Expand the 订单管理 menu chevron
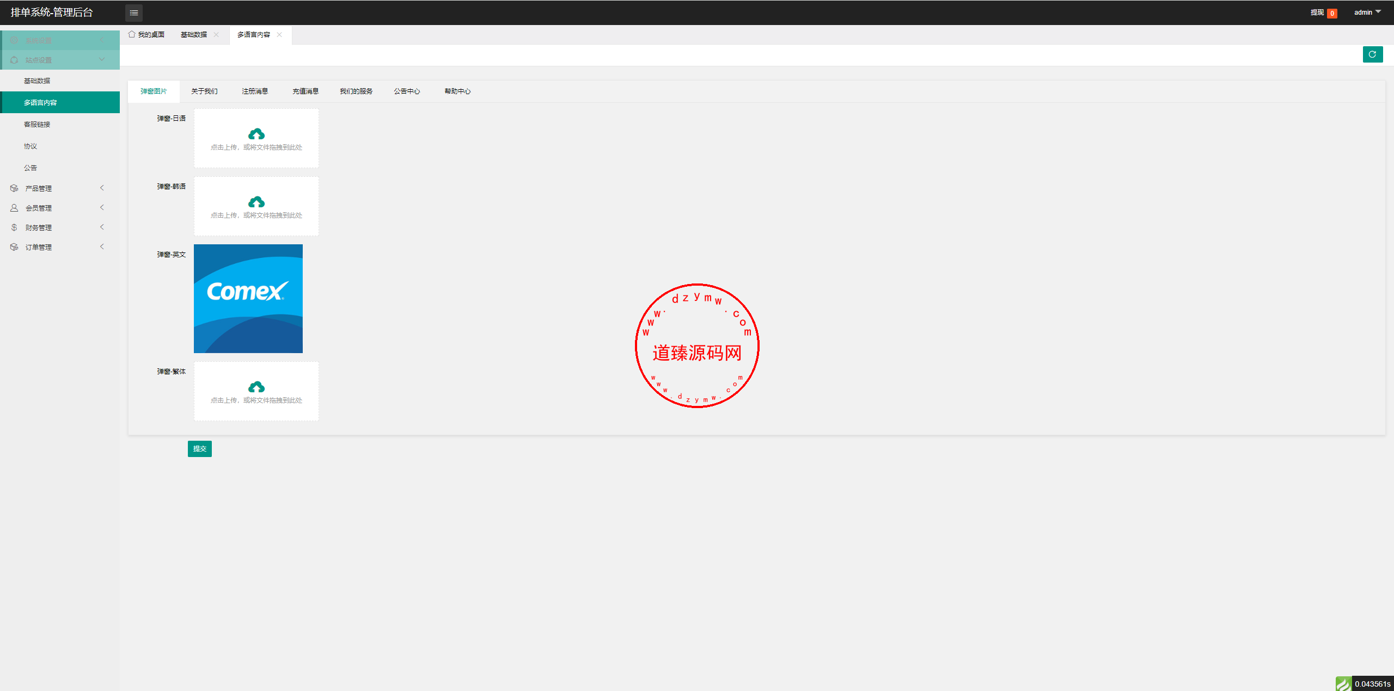The image size is (1394, 691). pyautogui.click(x=102, y=246)
